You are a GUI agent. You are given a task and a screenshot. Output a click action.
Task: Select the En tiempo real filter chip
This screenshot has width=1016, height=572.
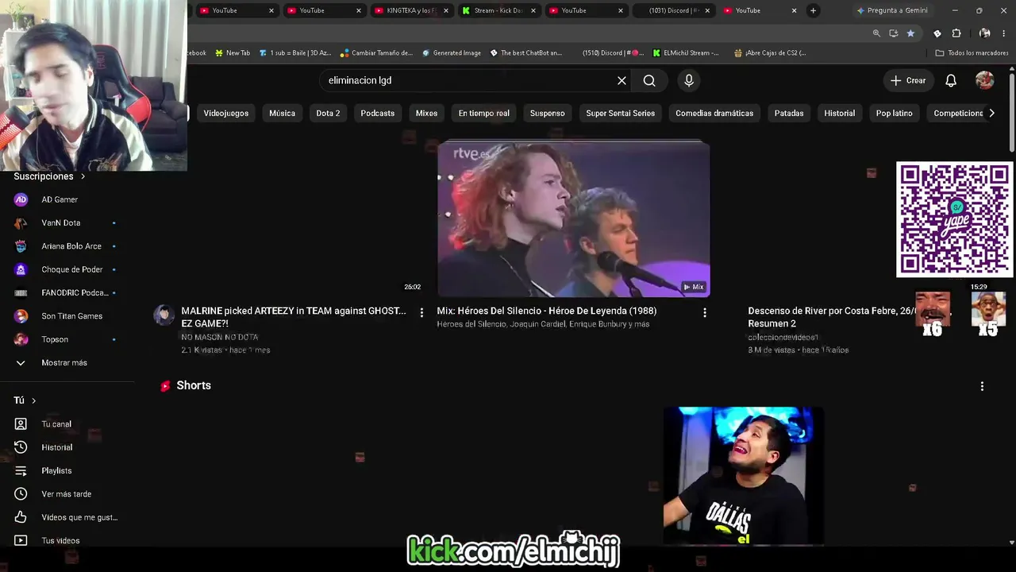484,113
